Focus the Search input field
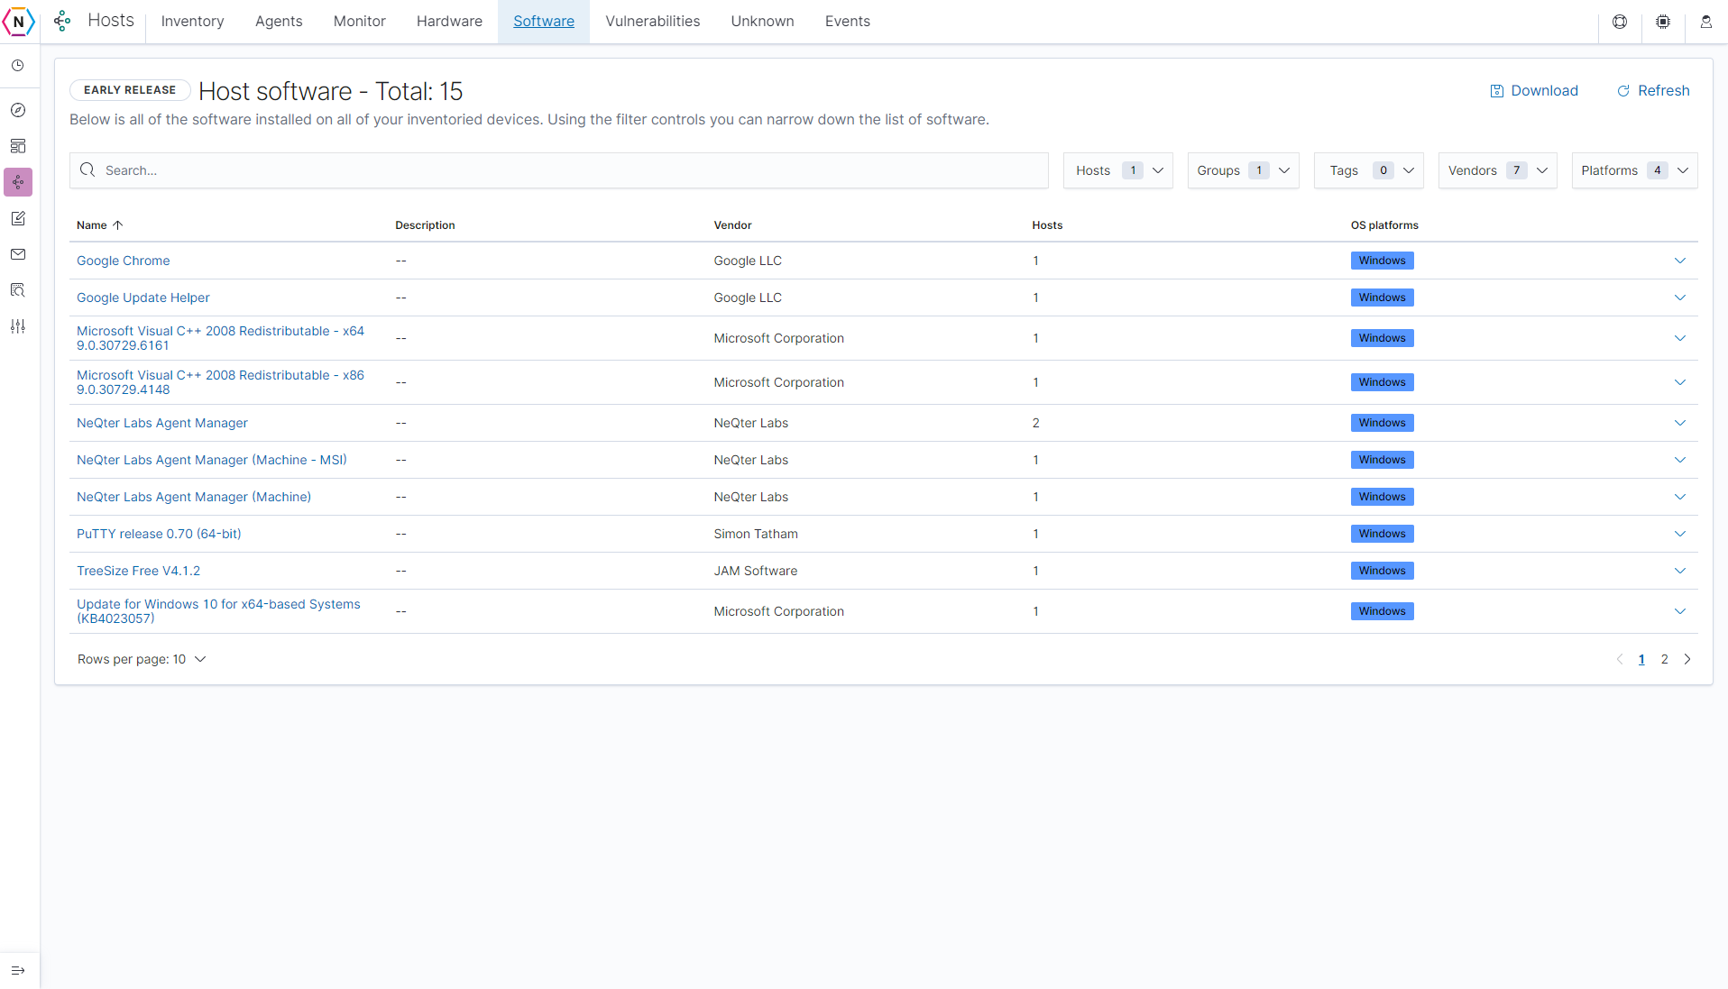Viewport: 1728px width, 989px height. pyautogui.click(x=559, y=170)
